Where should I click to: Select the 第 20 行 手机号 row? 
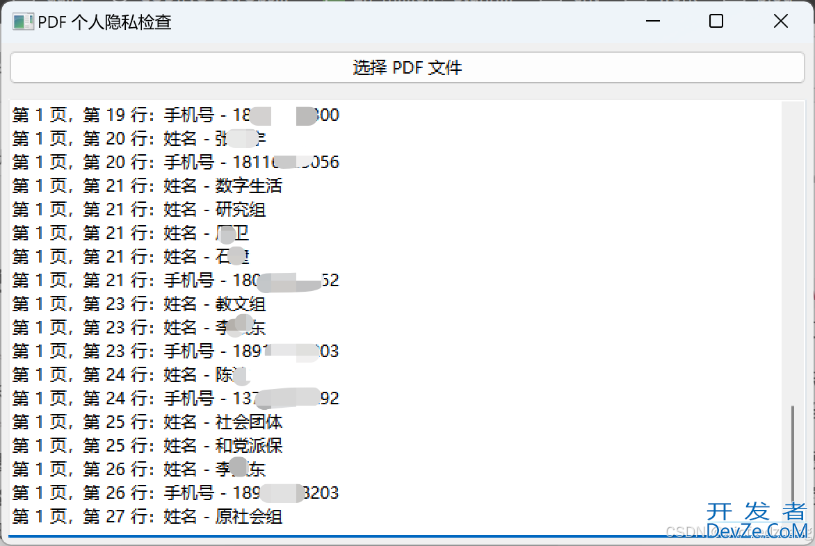point(176,163)
